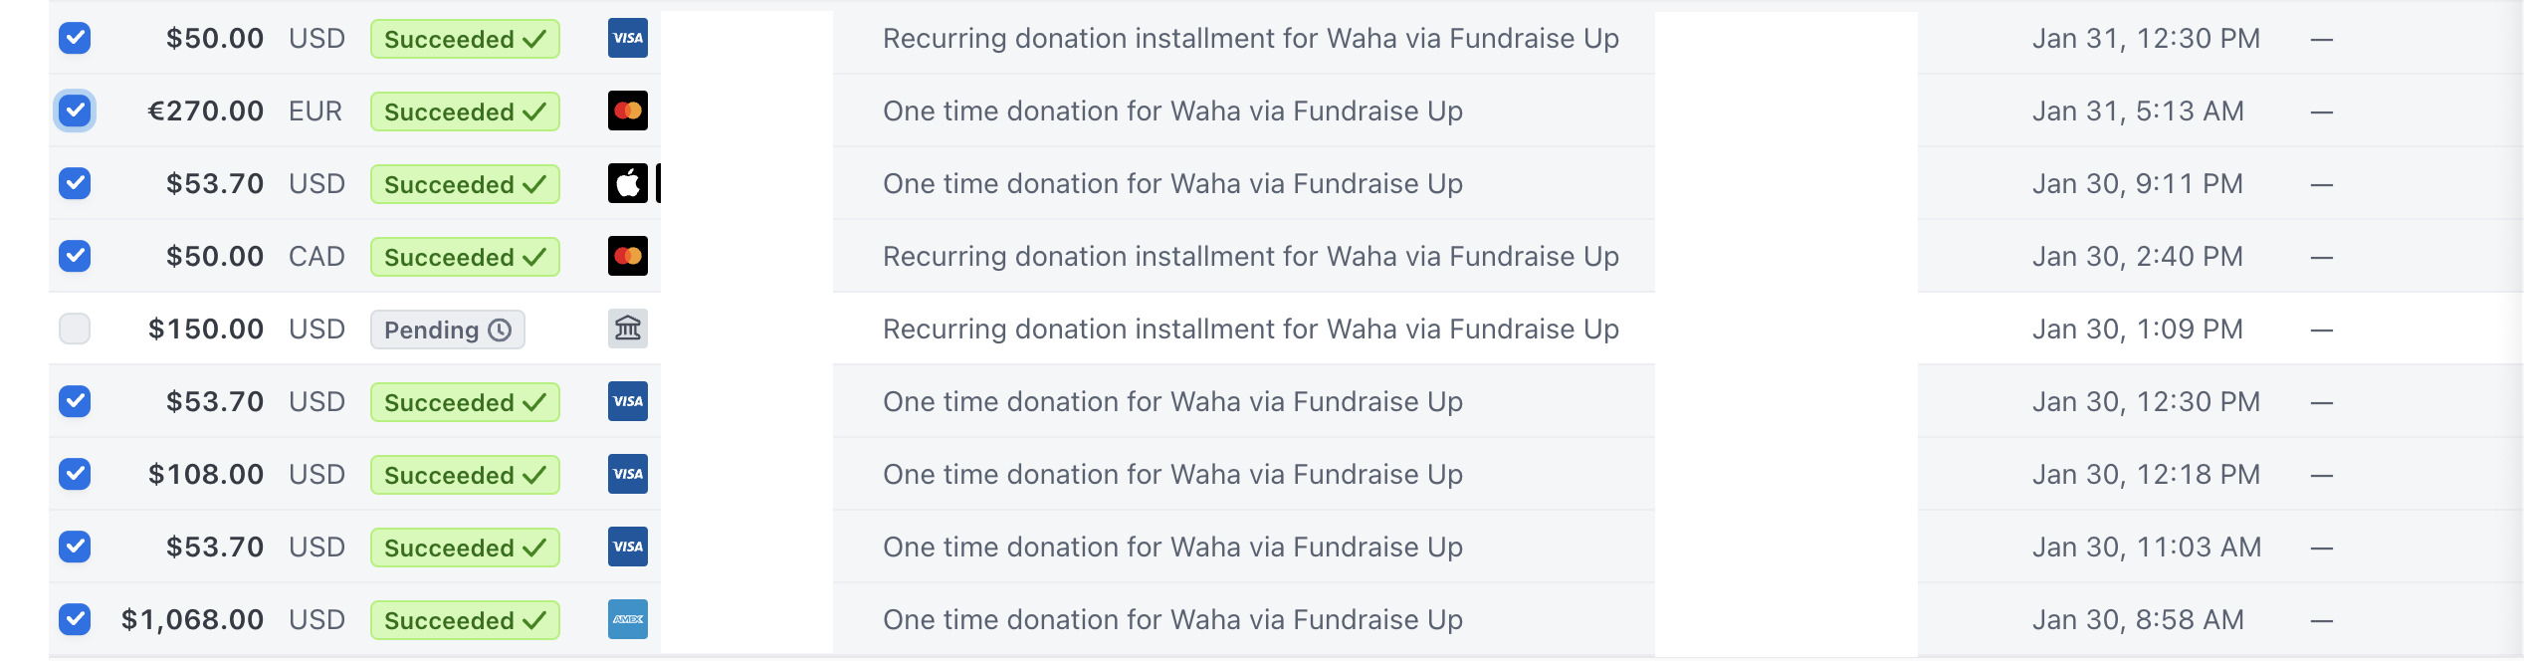Uncheck the $1,068.00 row checkbox

point(74,619)
